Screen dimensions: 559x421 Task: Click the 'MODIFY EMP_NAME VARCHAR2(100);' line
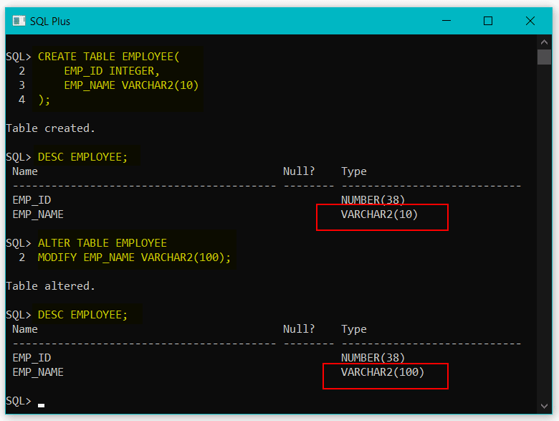[135, 257]
